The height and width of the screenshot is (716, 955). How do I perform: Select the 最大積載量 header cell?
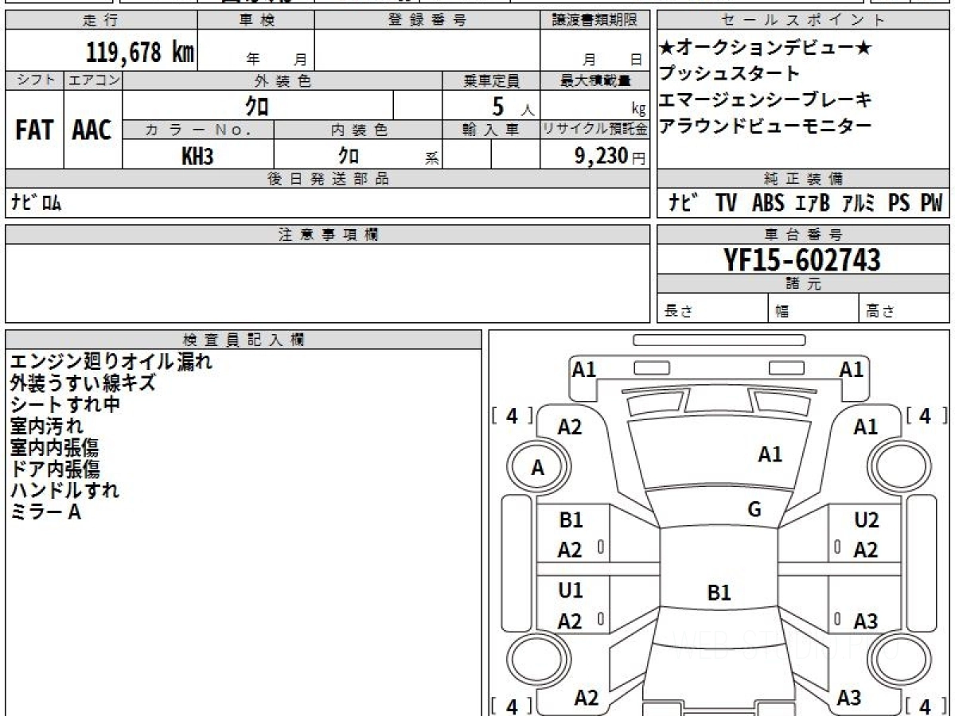[x=594, y=80]
